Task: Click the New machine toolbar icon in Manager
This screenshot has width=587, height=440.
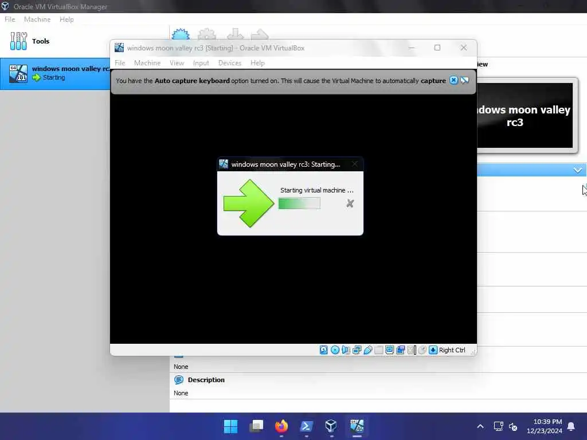Action: coord(181,34)
